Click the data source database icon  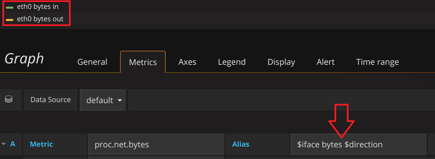[x=9, y=100]
